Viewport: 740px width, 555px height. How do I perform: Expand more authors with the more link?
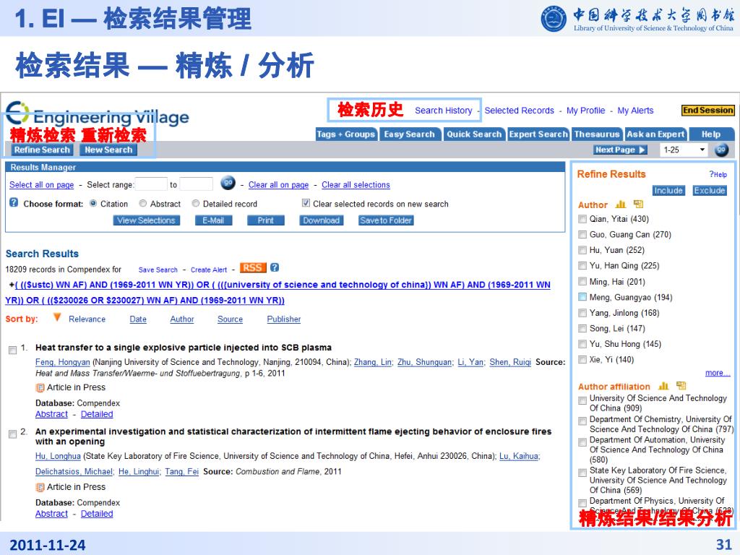pyautogui.click(x=718, y=373)
